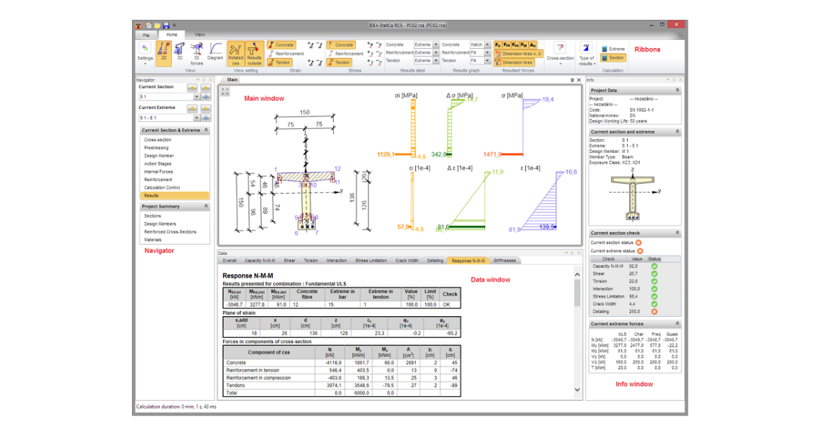Switch to 3D view mode
This screenshot has width=826, height=434.
[180, 49]
